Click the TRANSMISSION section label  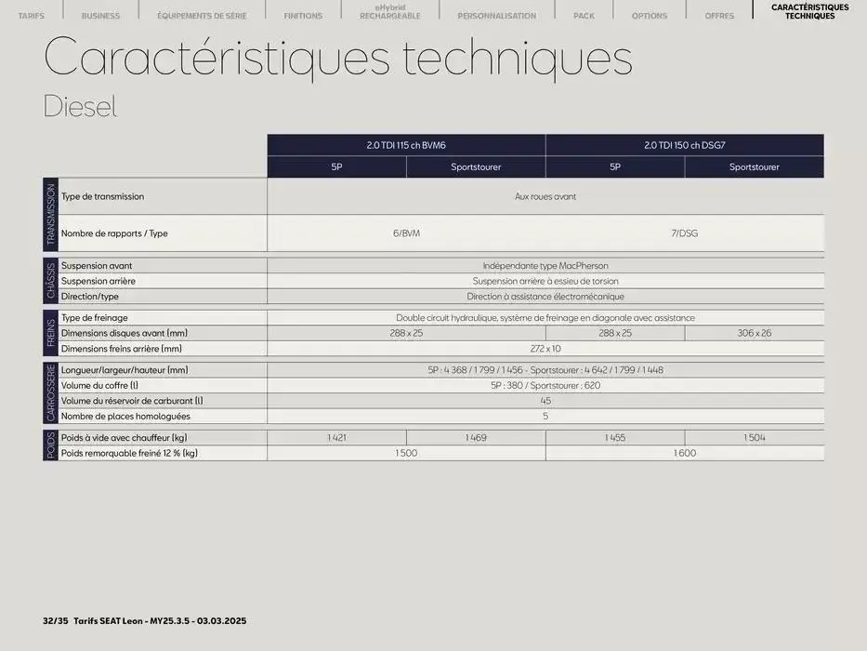[x=48, y=214]
